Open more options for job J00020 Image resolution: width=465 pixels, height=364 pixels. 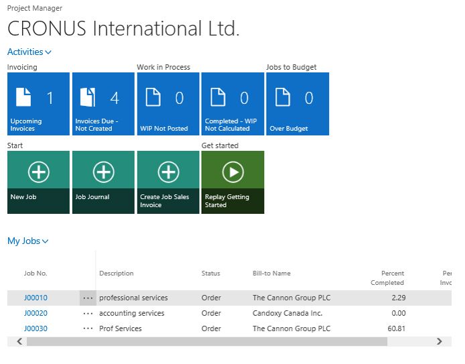pos(88,313)
